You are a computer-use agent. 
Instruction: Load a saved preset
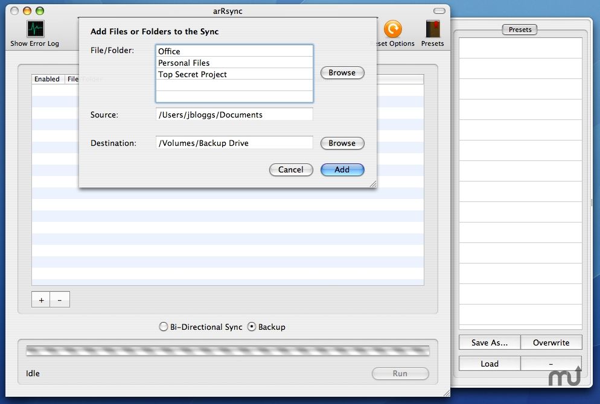point(489,363)
